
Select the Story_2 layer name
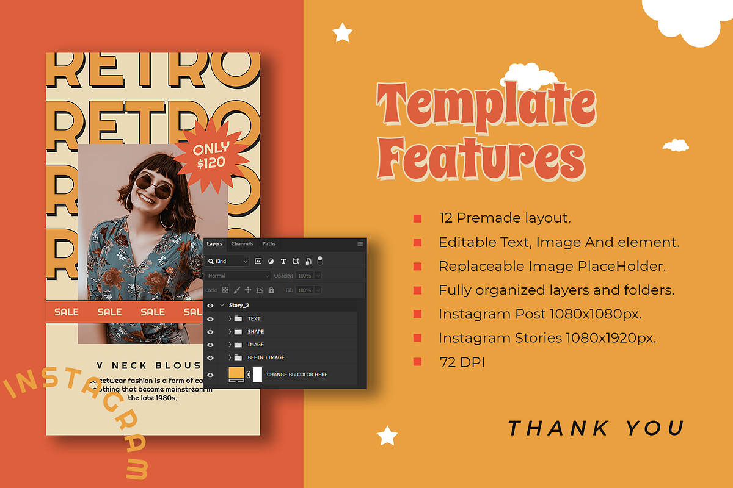239,305
